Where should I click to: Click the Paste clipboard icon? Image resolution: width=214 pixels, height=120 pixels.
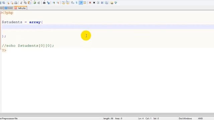[x=29, y=3]
